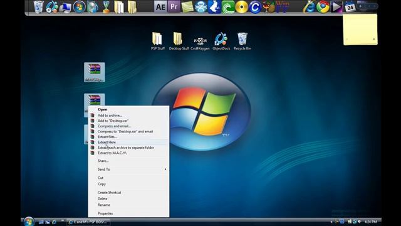Image resolution: width=401 pixels, height=226 pixels.
Task: Launch Adobe Premiere Pro from the dock
Action: (x=174, y=7)
